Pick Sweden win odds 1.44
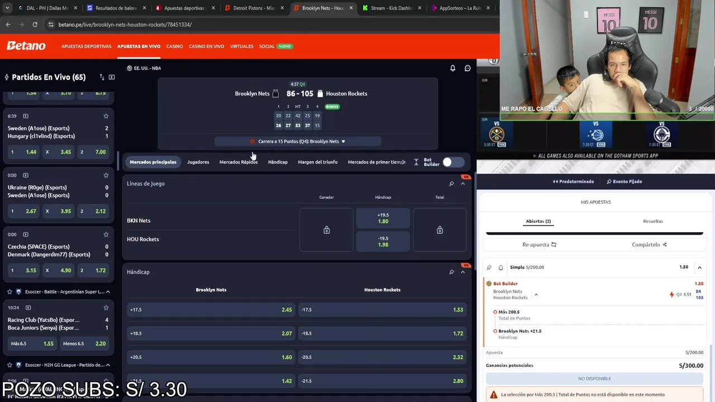Image resolution: width=715 pixels, height=402 pixels. [24, 152]
